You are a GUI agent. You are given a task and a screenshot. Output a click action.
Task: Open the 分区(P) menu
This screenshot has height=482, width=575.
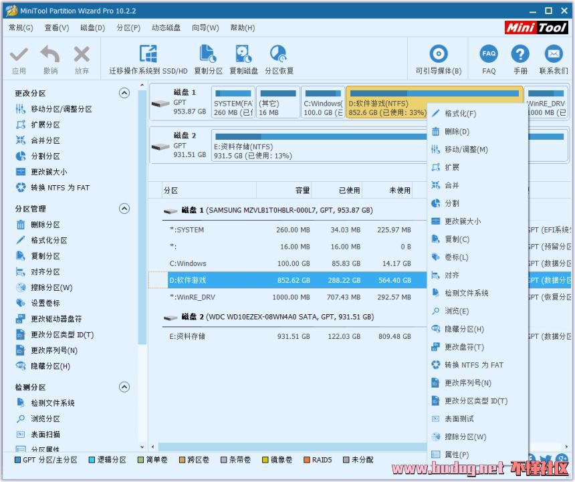click(128, 28)
